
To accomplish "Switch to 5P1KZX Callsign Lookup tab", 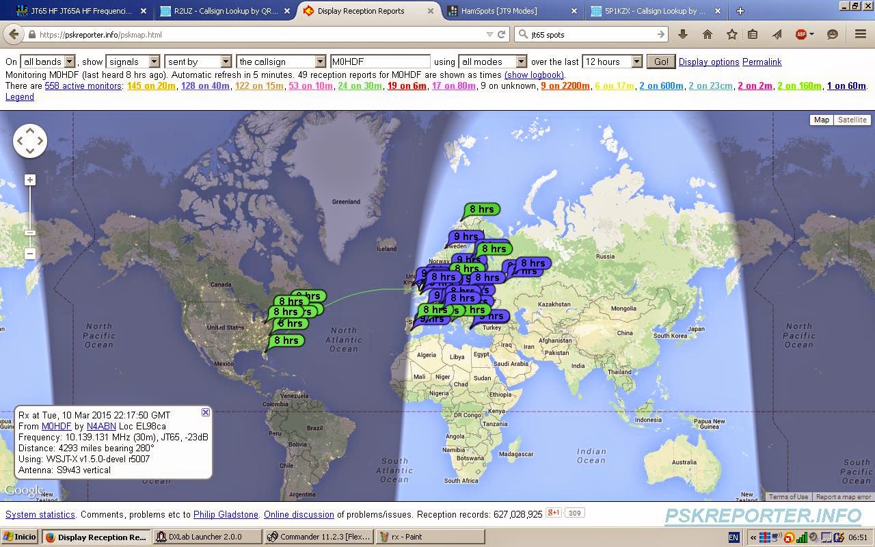I will (653, 11).
